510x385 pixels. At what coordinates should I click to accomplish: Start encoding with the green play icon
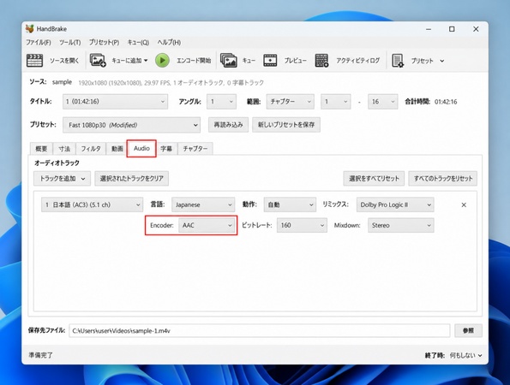click(162, 61)
